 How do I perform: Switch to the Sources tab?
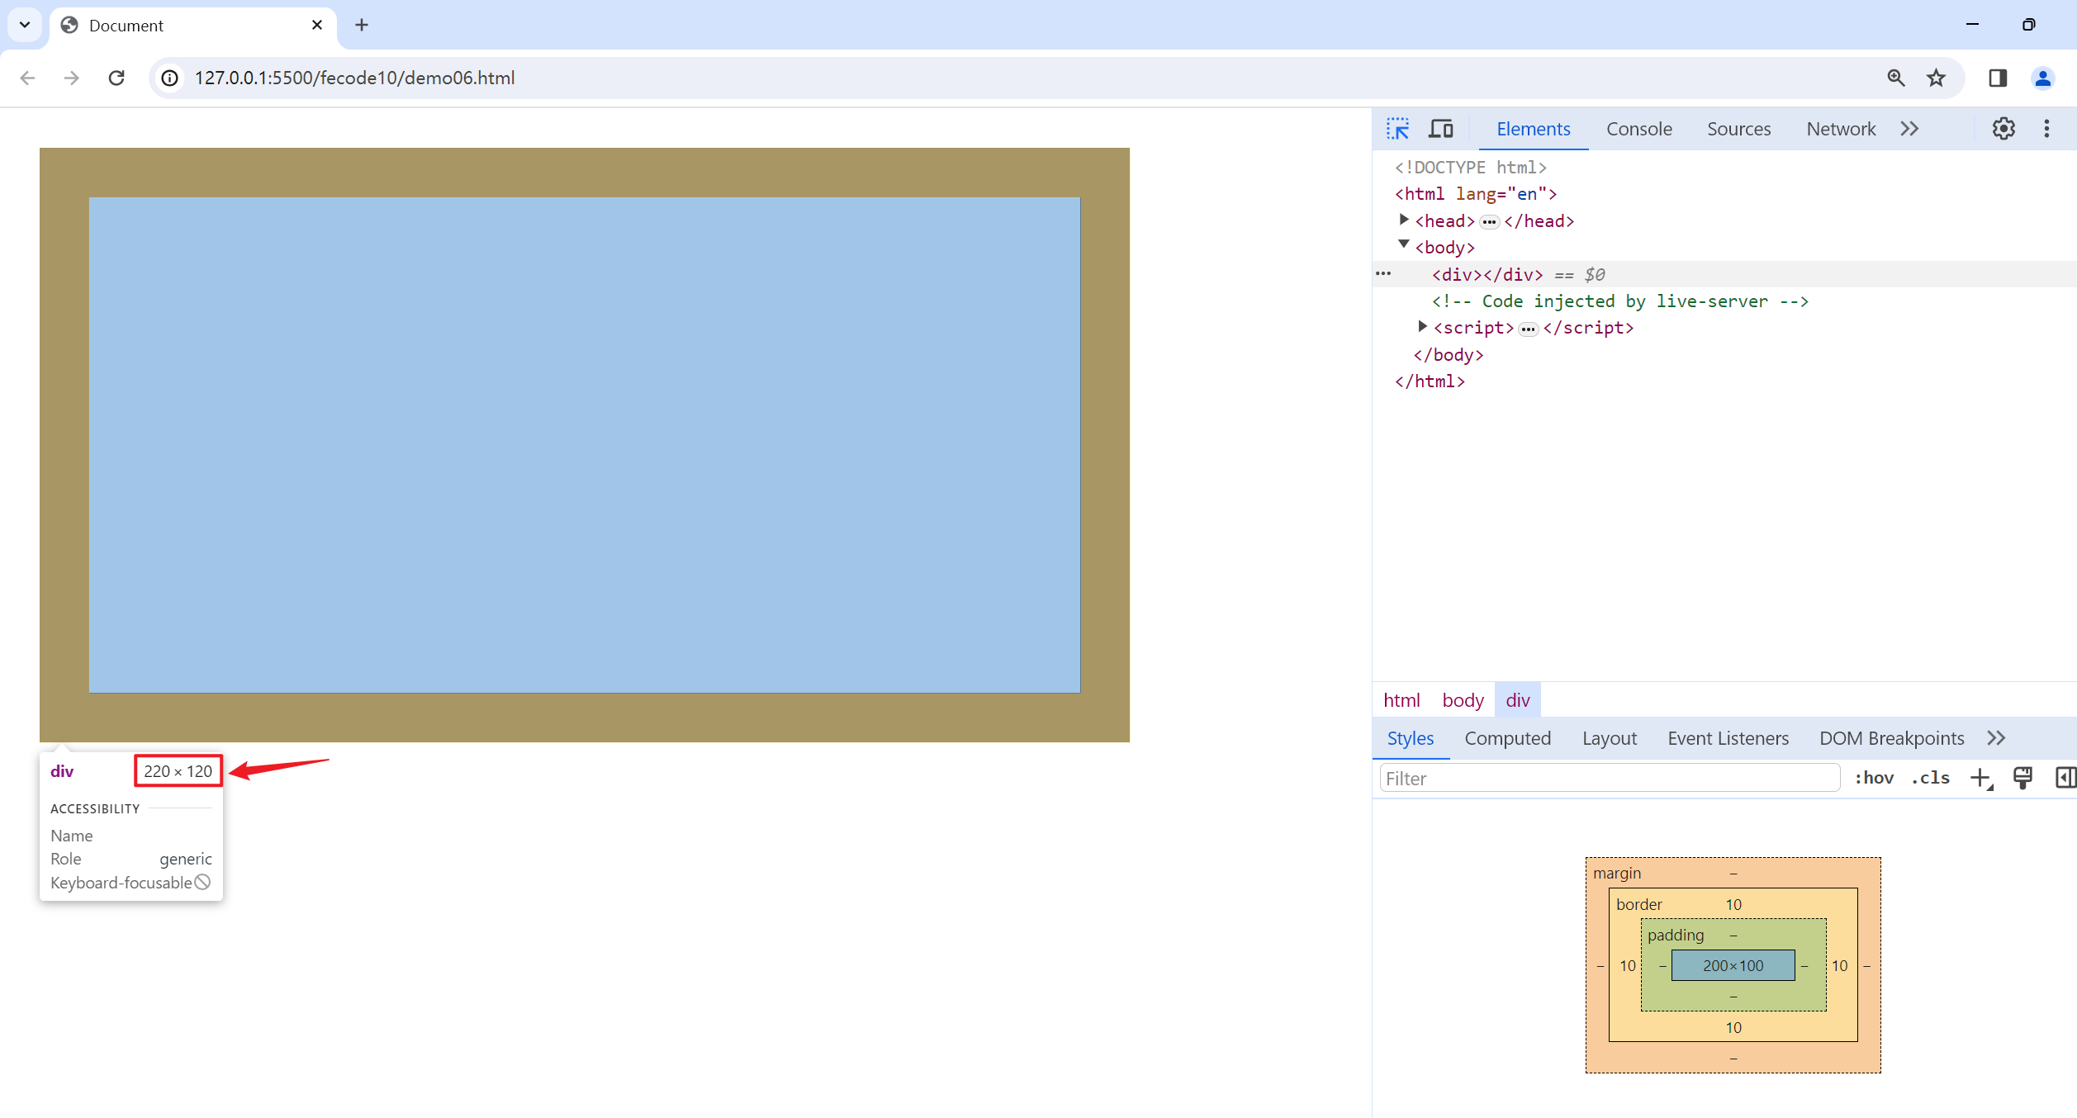pos(1738,129)
